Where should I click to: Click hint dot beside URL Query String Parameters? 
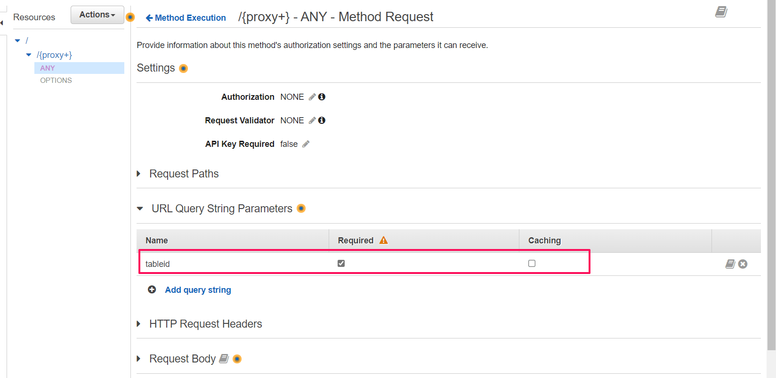point(301,208)
